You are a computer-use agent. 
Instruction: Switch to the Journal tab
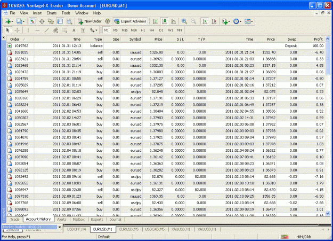[x=116, y=219]
